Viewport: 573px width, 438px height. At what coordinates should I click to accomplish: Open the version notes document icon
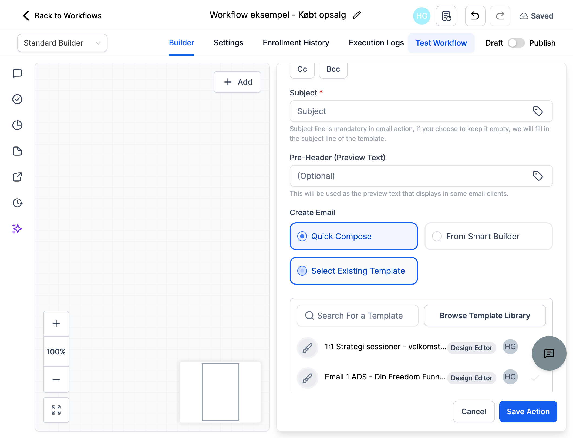click(446, 16)
